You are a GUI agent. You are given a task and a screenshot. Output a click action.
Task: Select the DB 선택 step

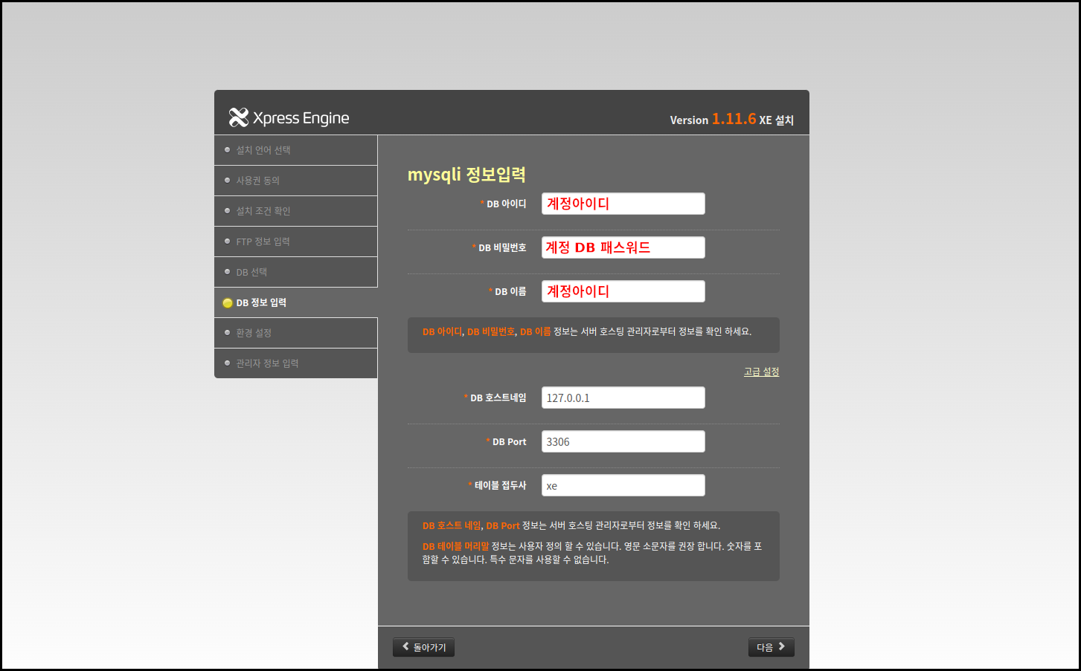point(296,272)
